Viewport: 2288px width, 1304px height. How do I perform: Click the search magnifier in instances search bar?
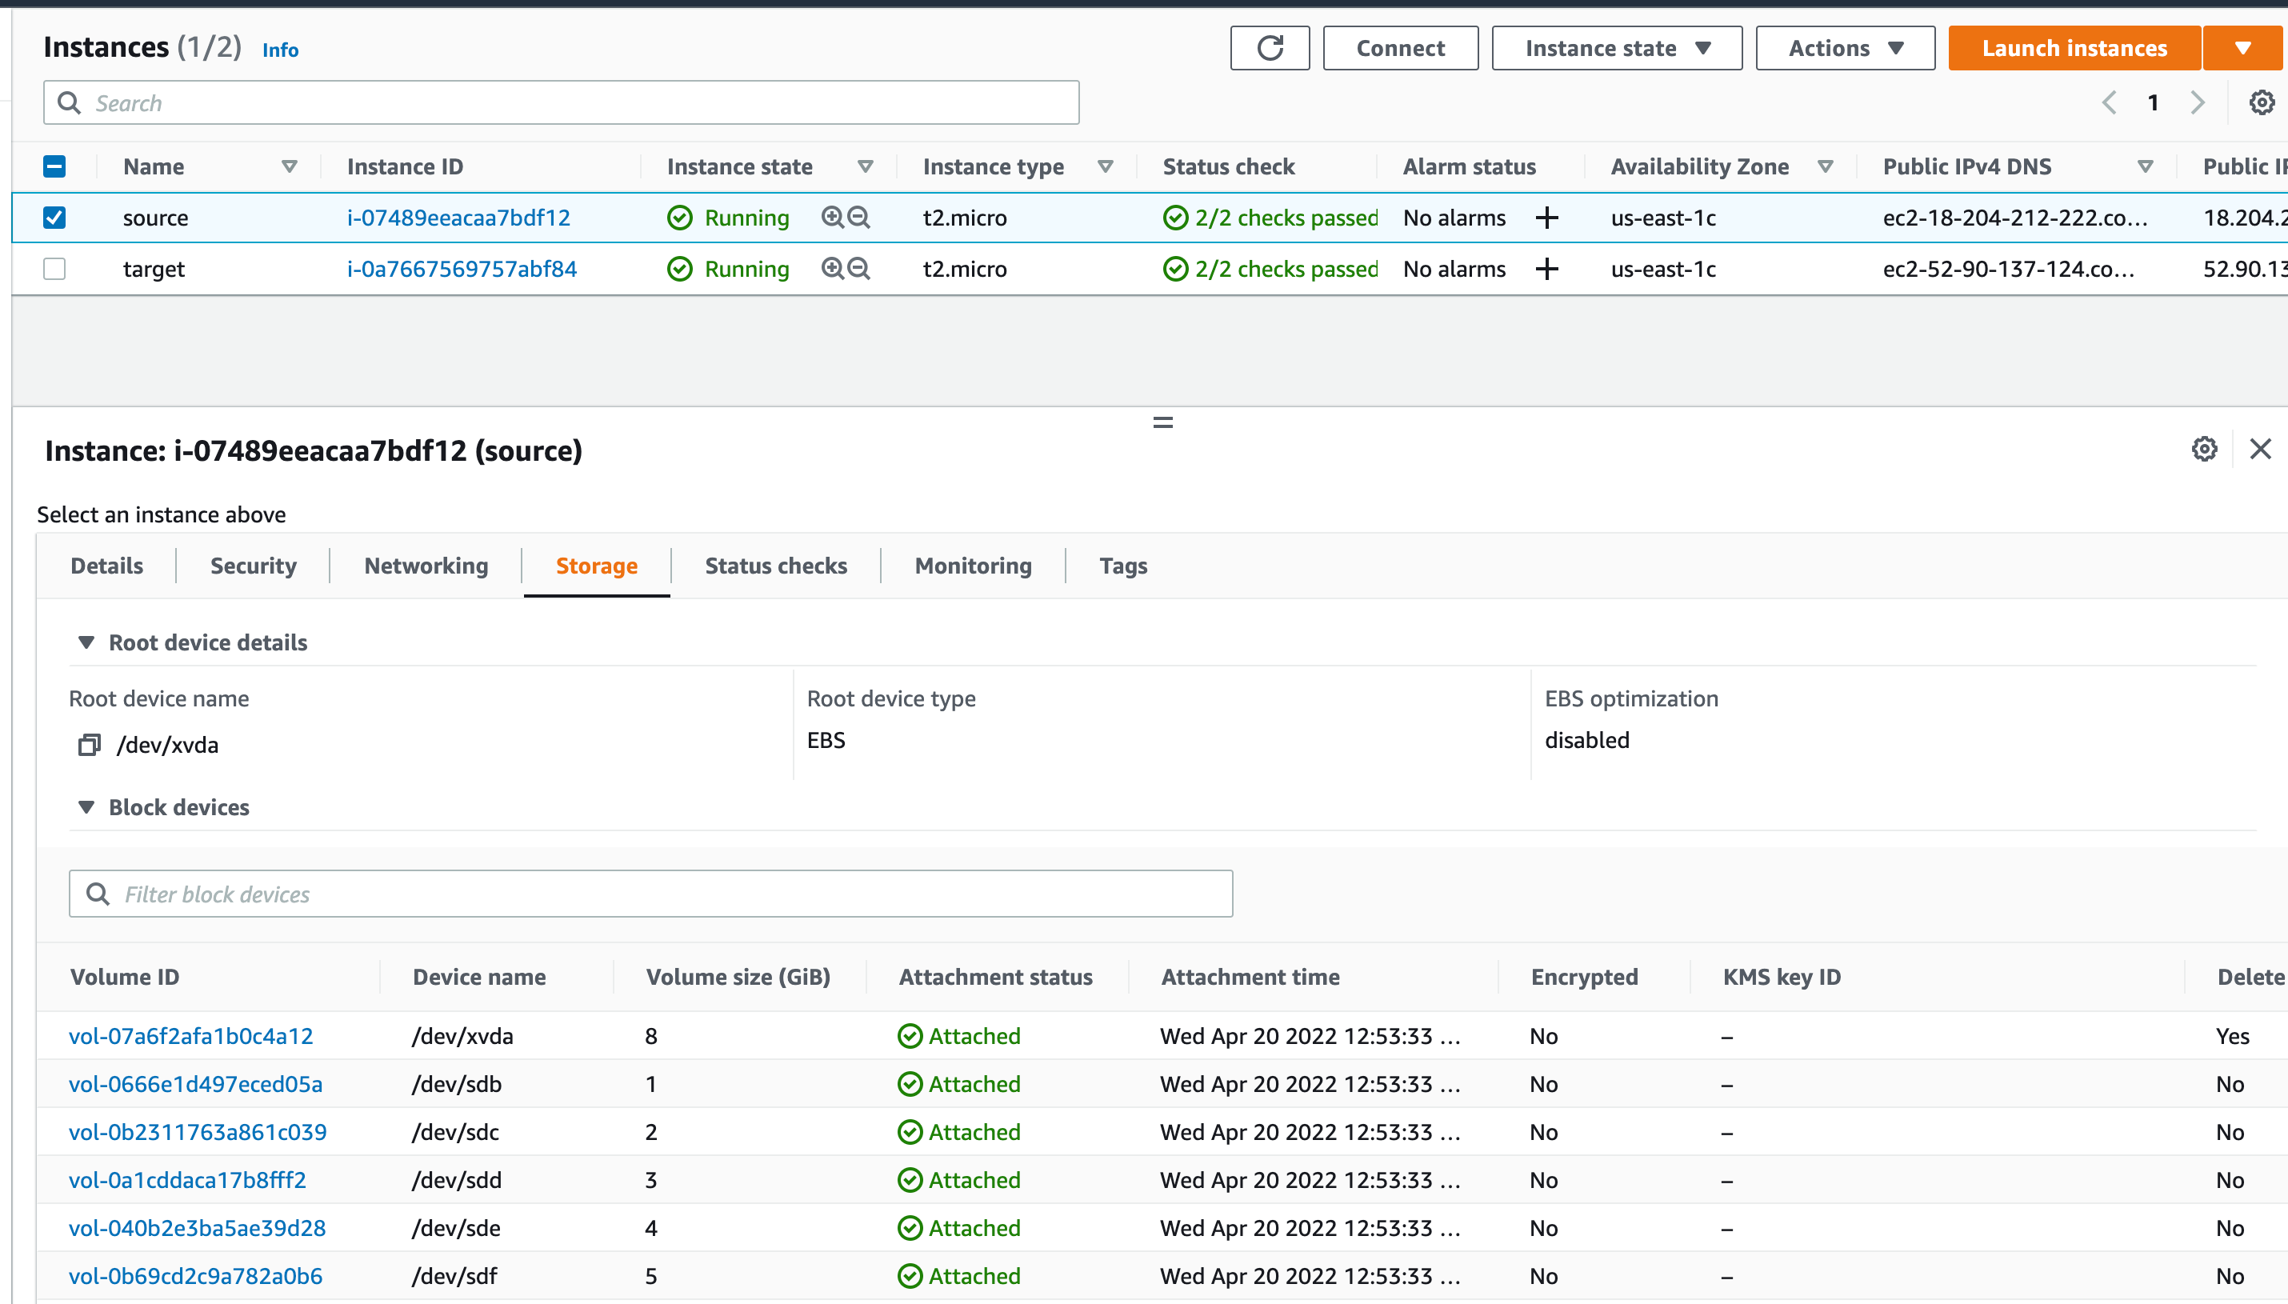[x=70, y=102]
